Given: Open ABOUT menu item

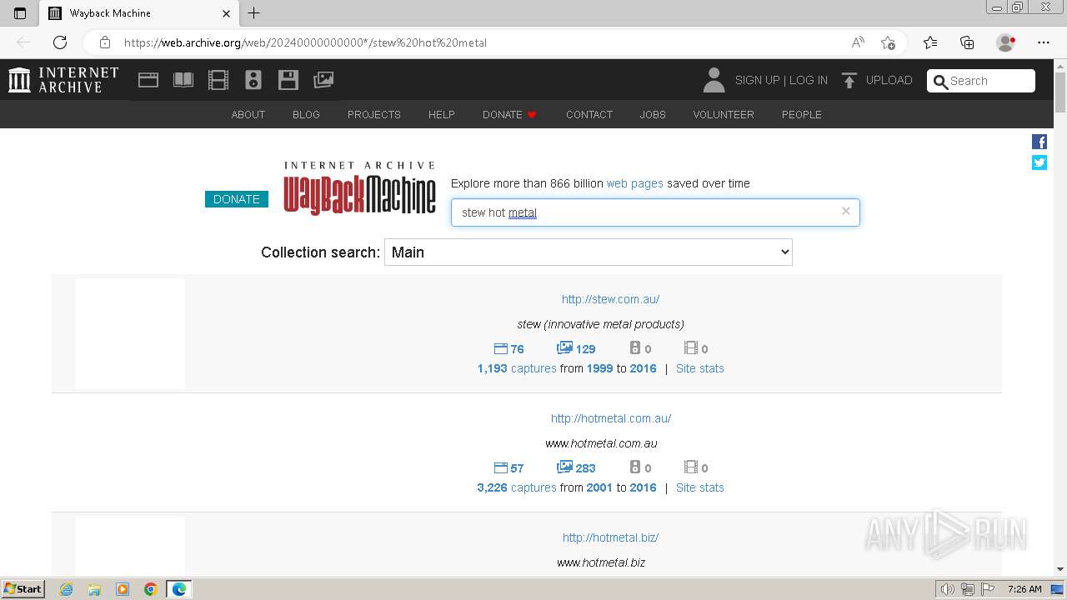Looking at the screenshot, I should coord(248,115).
